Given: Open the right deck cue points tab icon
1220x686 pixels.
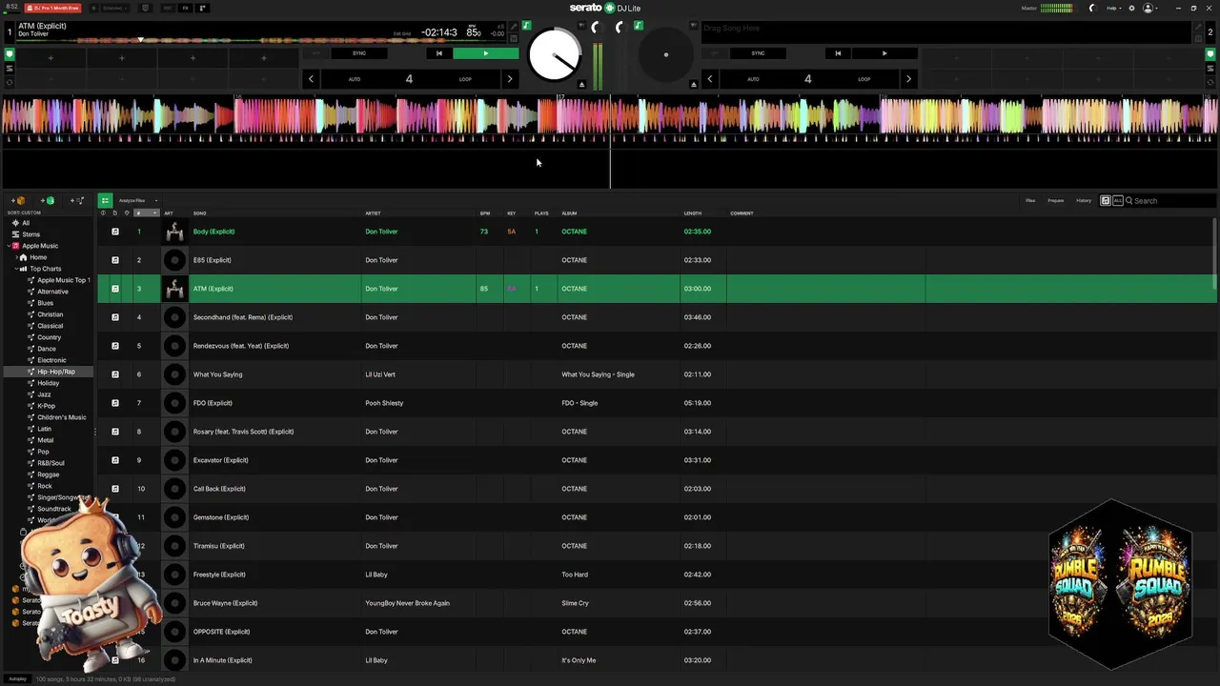Looking at the screenshot, I should click(1210, 54).
